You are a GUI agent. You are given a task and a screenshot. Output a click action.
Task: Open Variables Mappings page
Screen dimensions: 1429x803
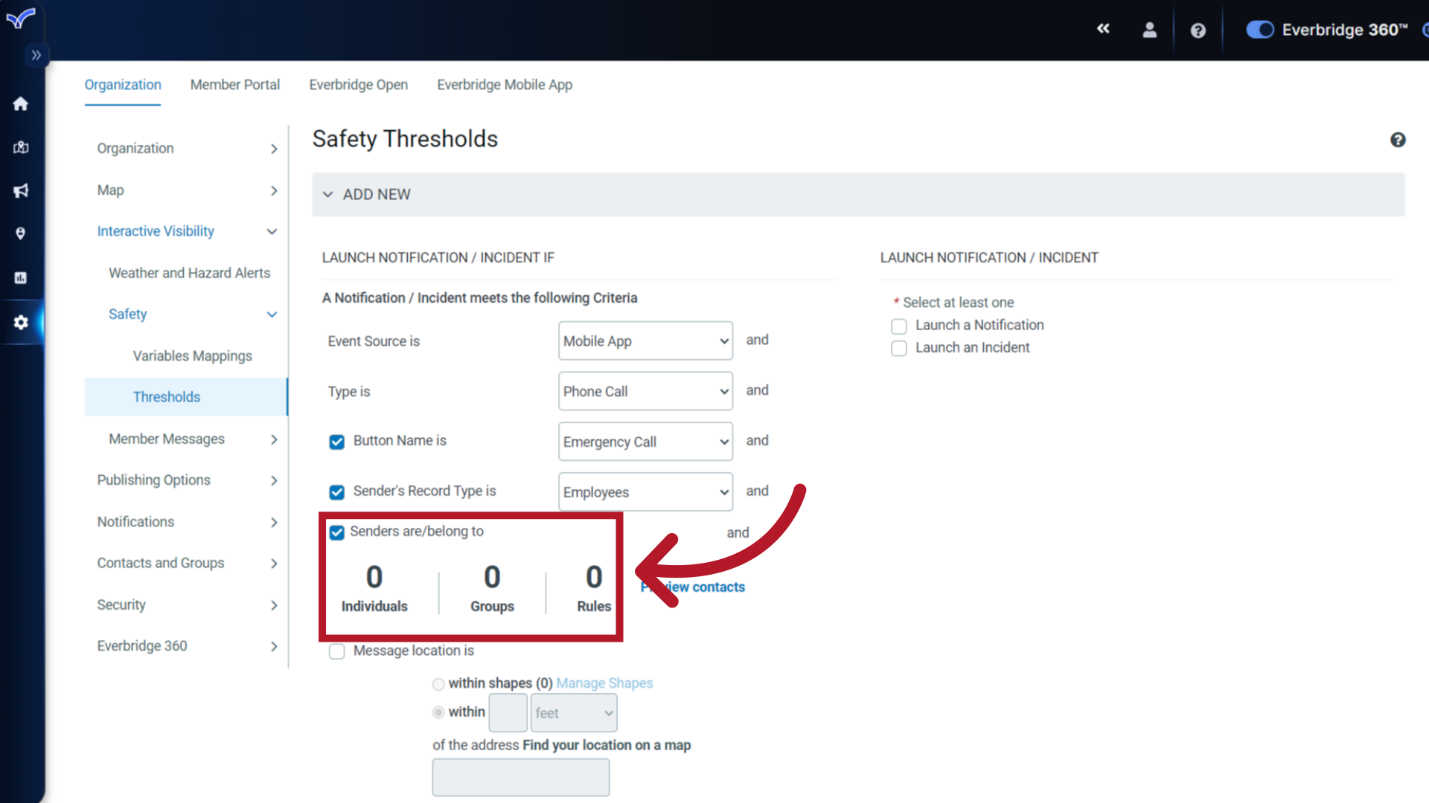tap(193, 356)
